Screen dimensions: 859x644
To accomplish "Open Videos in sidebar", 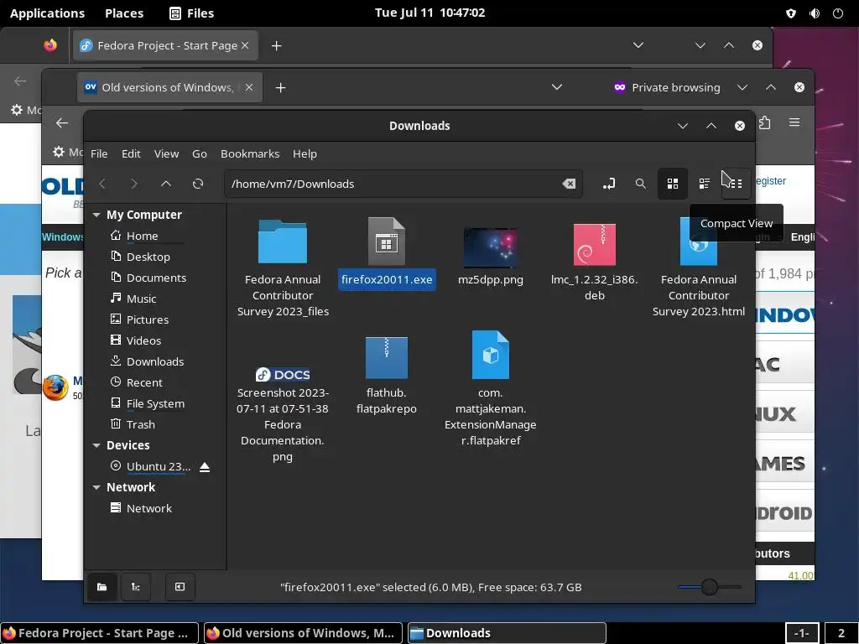I will point(143,340).
